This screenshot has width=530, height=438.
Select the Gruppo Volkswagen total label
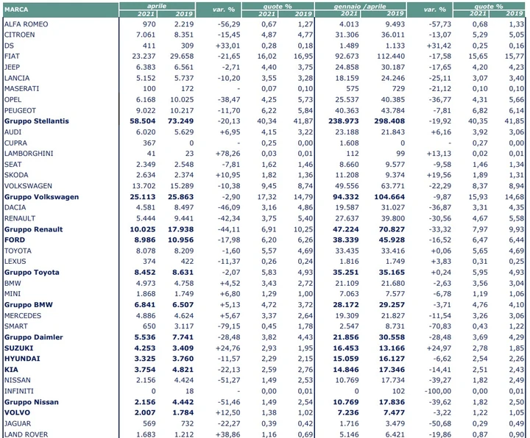click(41, 197)
